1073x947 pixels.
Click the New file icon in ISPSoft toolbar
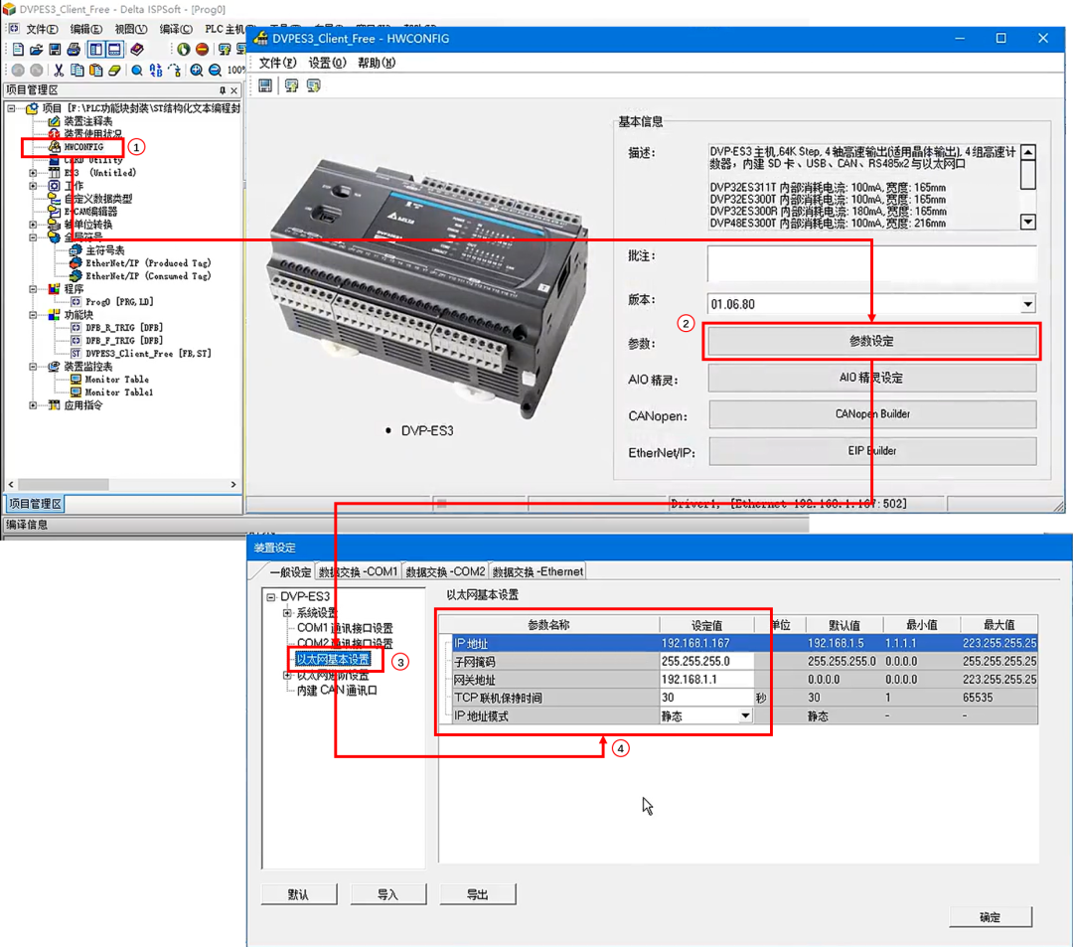coord(18,50)
